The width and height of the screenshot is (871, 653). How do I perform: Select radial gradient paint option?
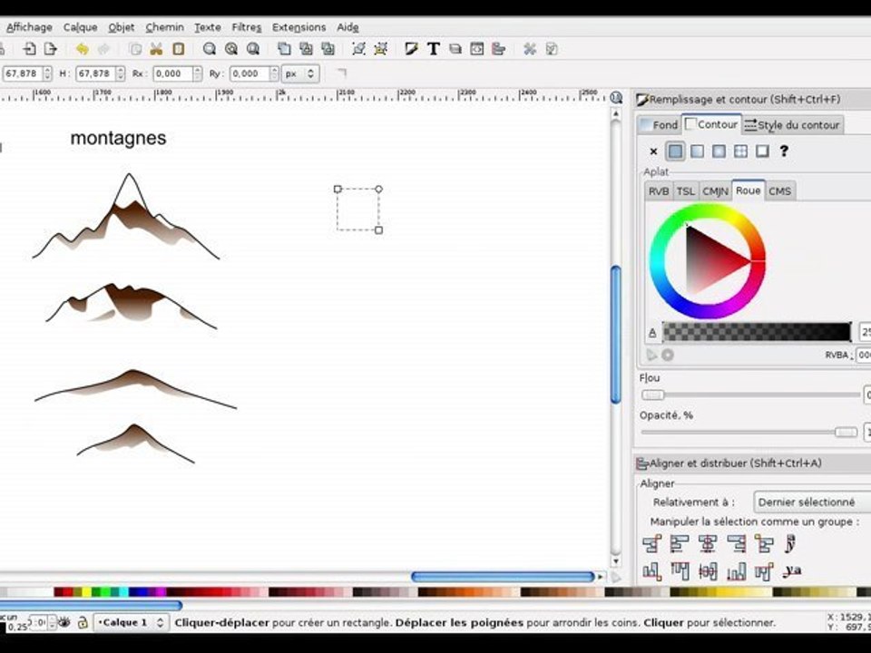(x=719, y=151)
